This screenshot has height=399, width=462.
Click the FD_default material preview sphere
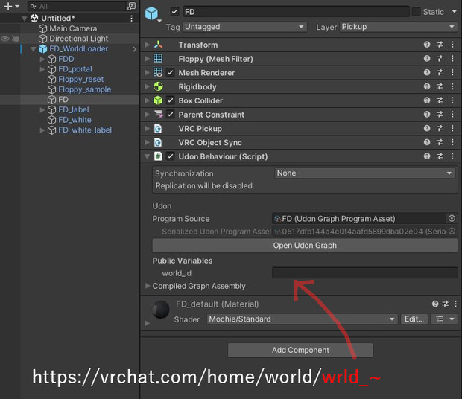[160, 310]
